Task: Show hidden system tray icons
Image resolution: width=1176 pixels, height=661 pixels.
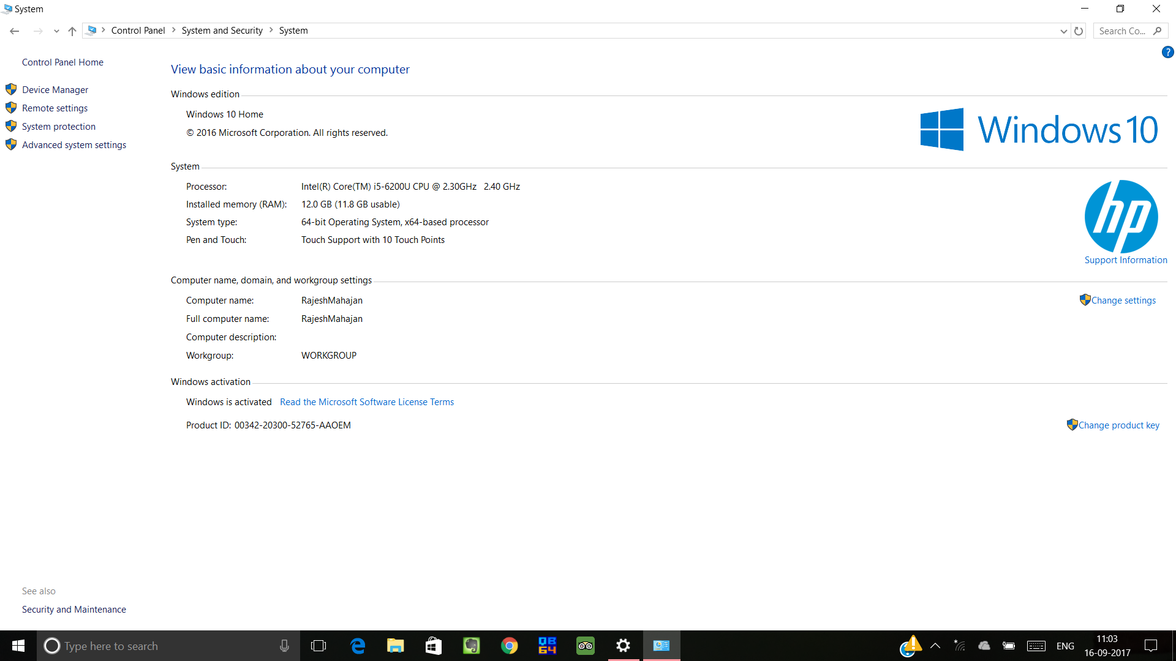Action: click(x=935, y=646)
